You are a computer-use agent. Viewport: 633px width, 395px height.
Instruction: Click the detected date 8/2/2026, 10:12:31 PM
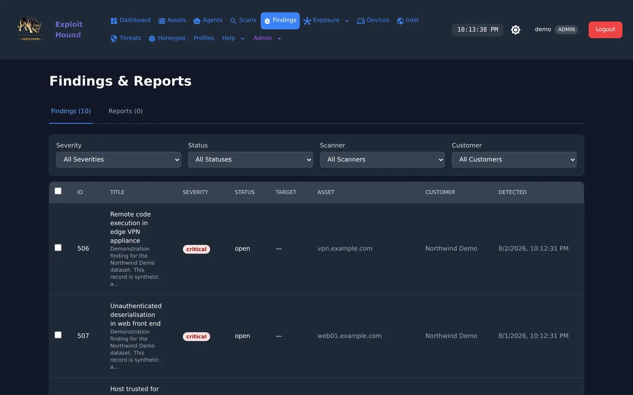[533, 248]
